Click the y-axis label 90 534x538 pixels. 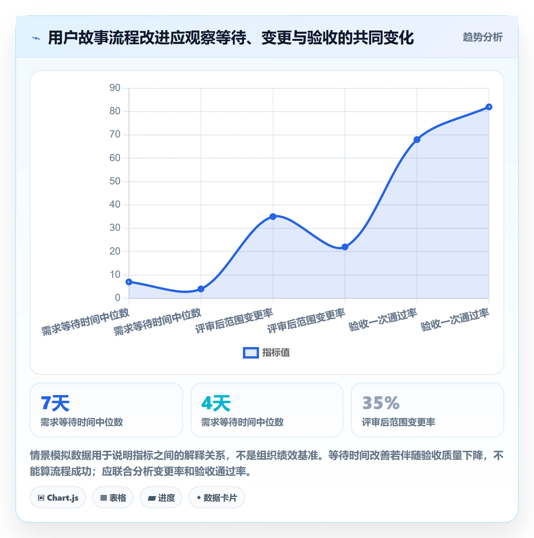click(x=115, y=88)
